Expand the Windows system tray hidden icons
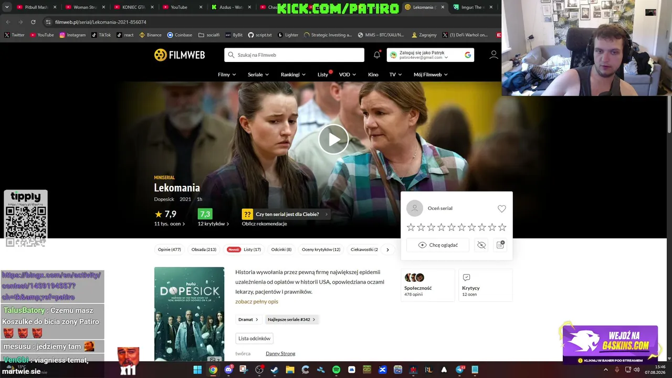The height and width of the screenshot is (378, 672). click(x=606, y=370)
